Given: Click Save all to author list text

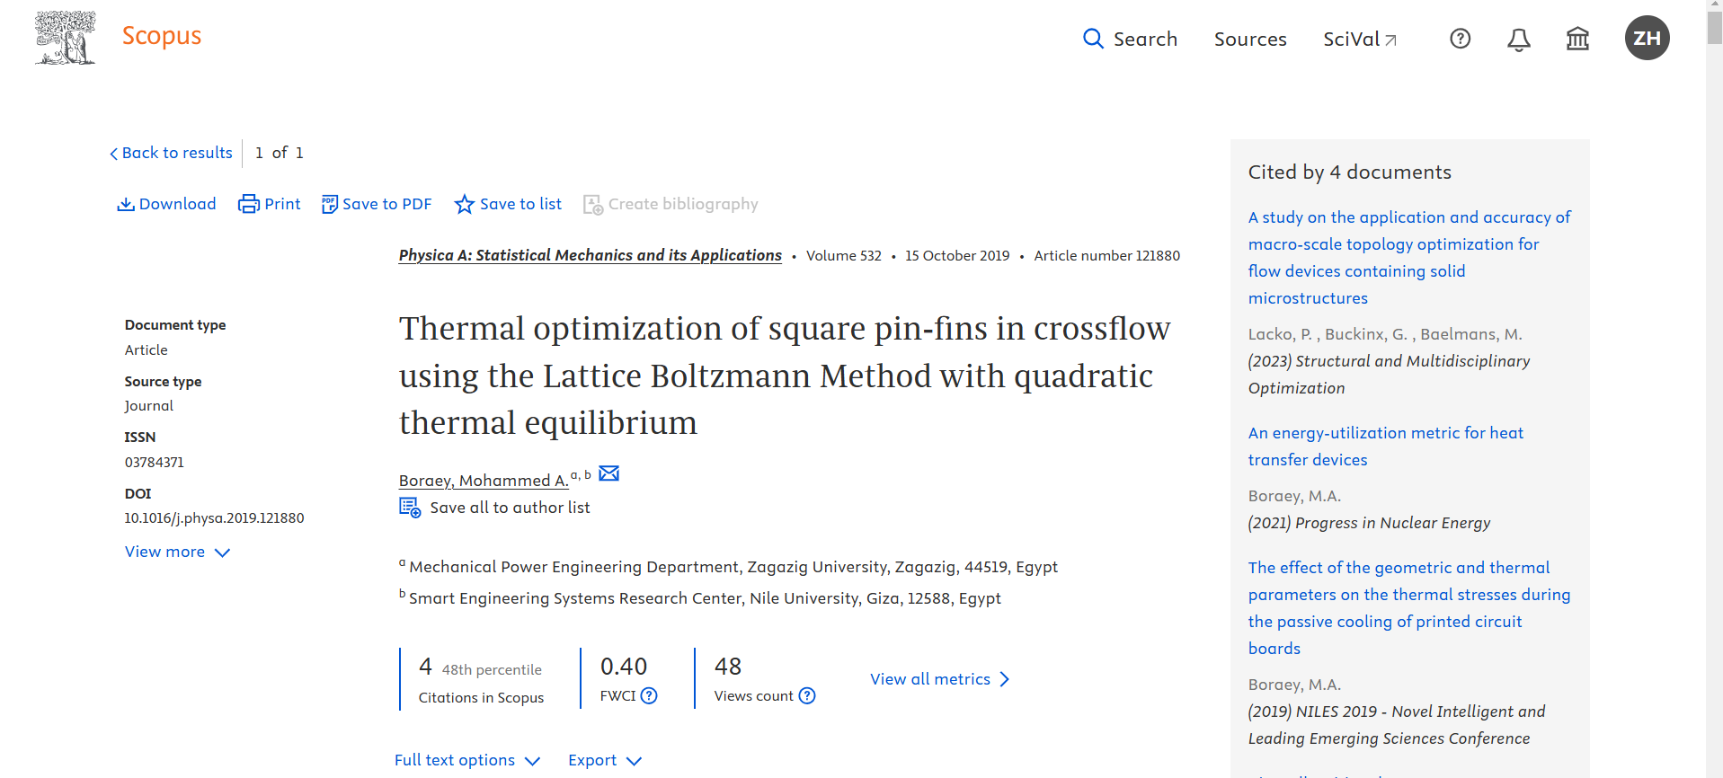Looking at the screenshot, I should tap(510, 508).
